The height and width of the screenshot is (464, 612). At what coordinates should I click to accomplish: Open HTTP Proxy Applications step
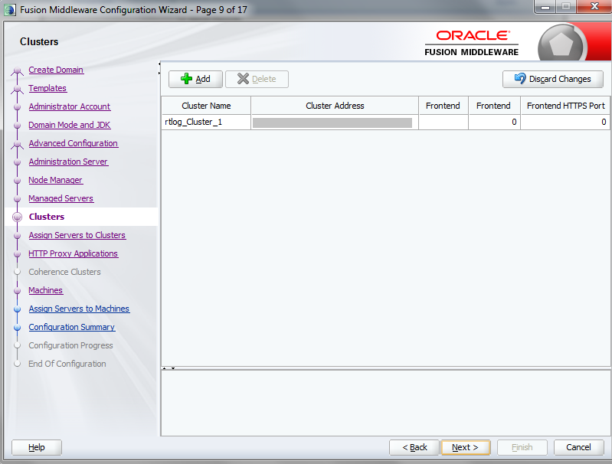[x=74, y=253]
